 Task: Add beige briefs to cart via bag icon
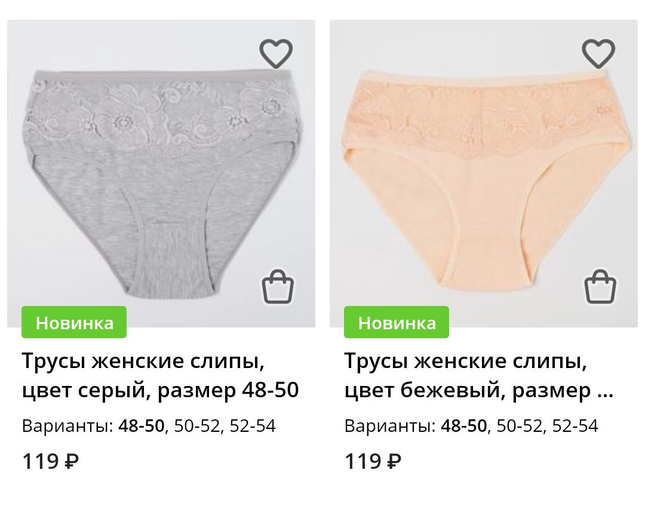[x=601, y=286]
